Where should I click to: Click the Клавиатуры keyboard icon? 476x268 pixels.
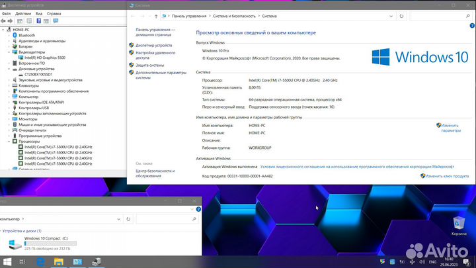[15, 85]
